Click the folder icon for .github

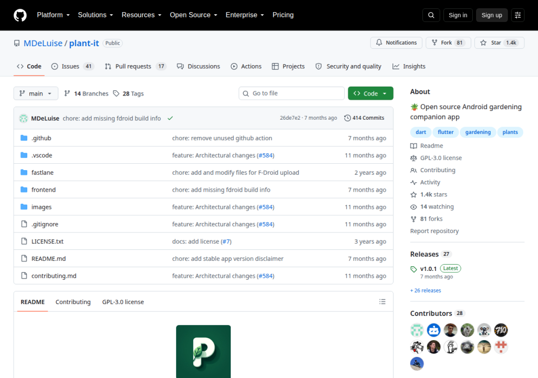[x=24, y=138]
